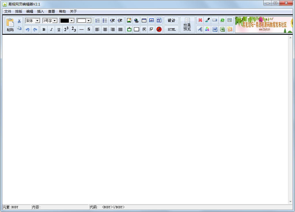Click the vertical scrollbar up arrow
Image resolution: width=295 pixels, height=212 pixels.
coord(290,38)
